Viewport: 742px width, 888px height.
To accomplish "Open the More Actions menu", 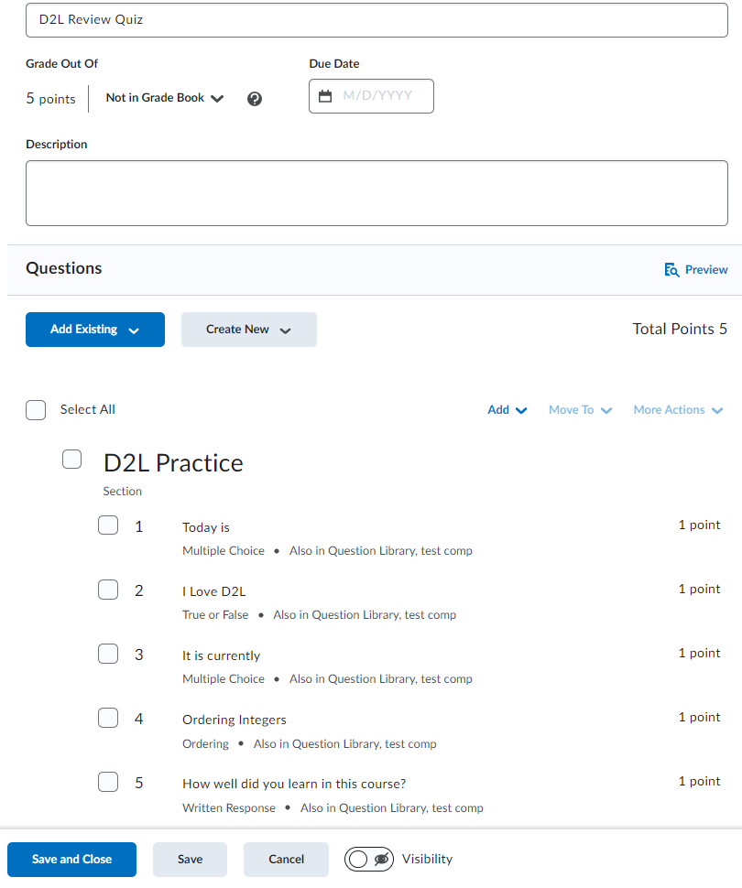I will (678, 410).
